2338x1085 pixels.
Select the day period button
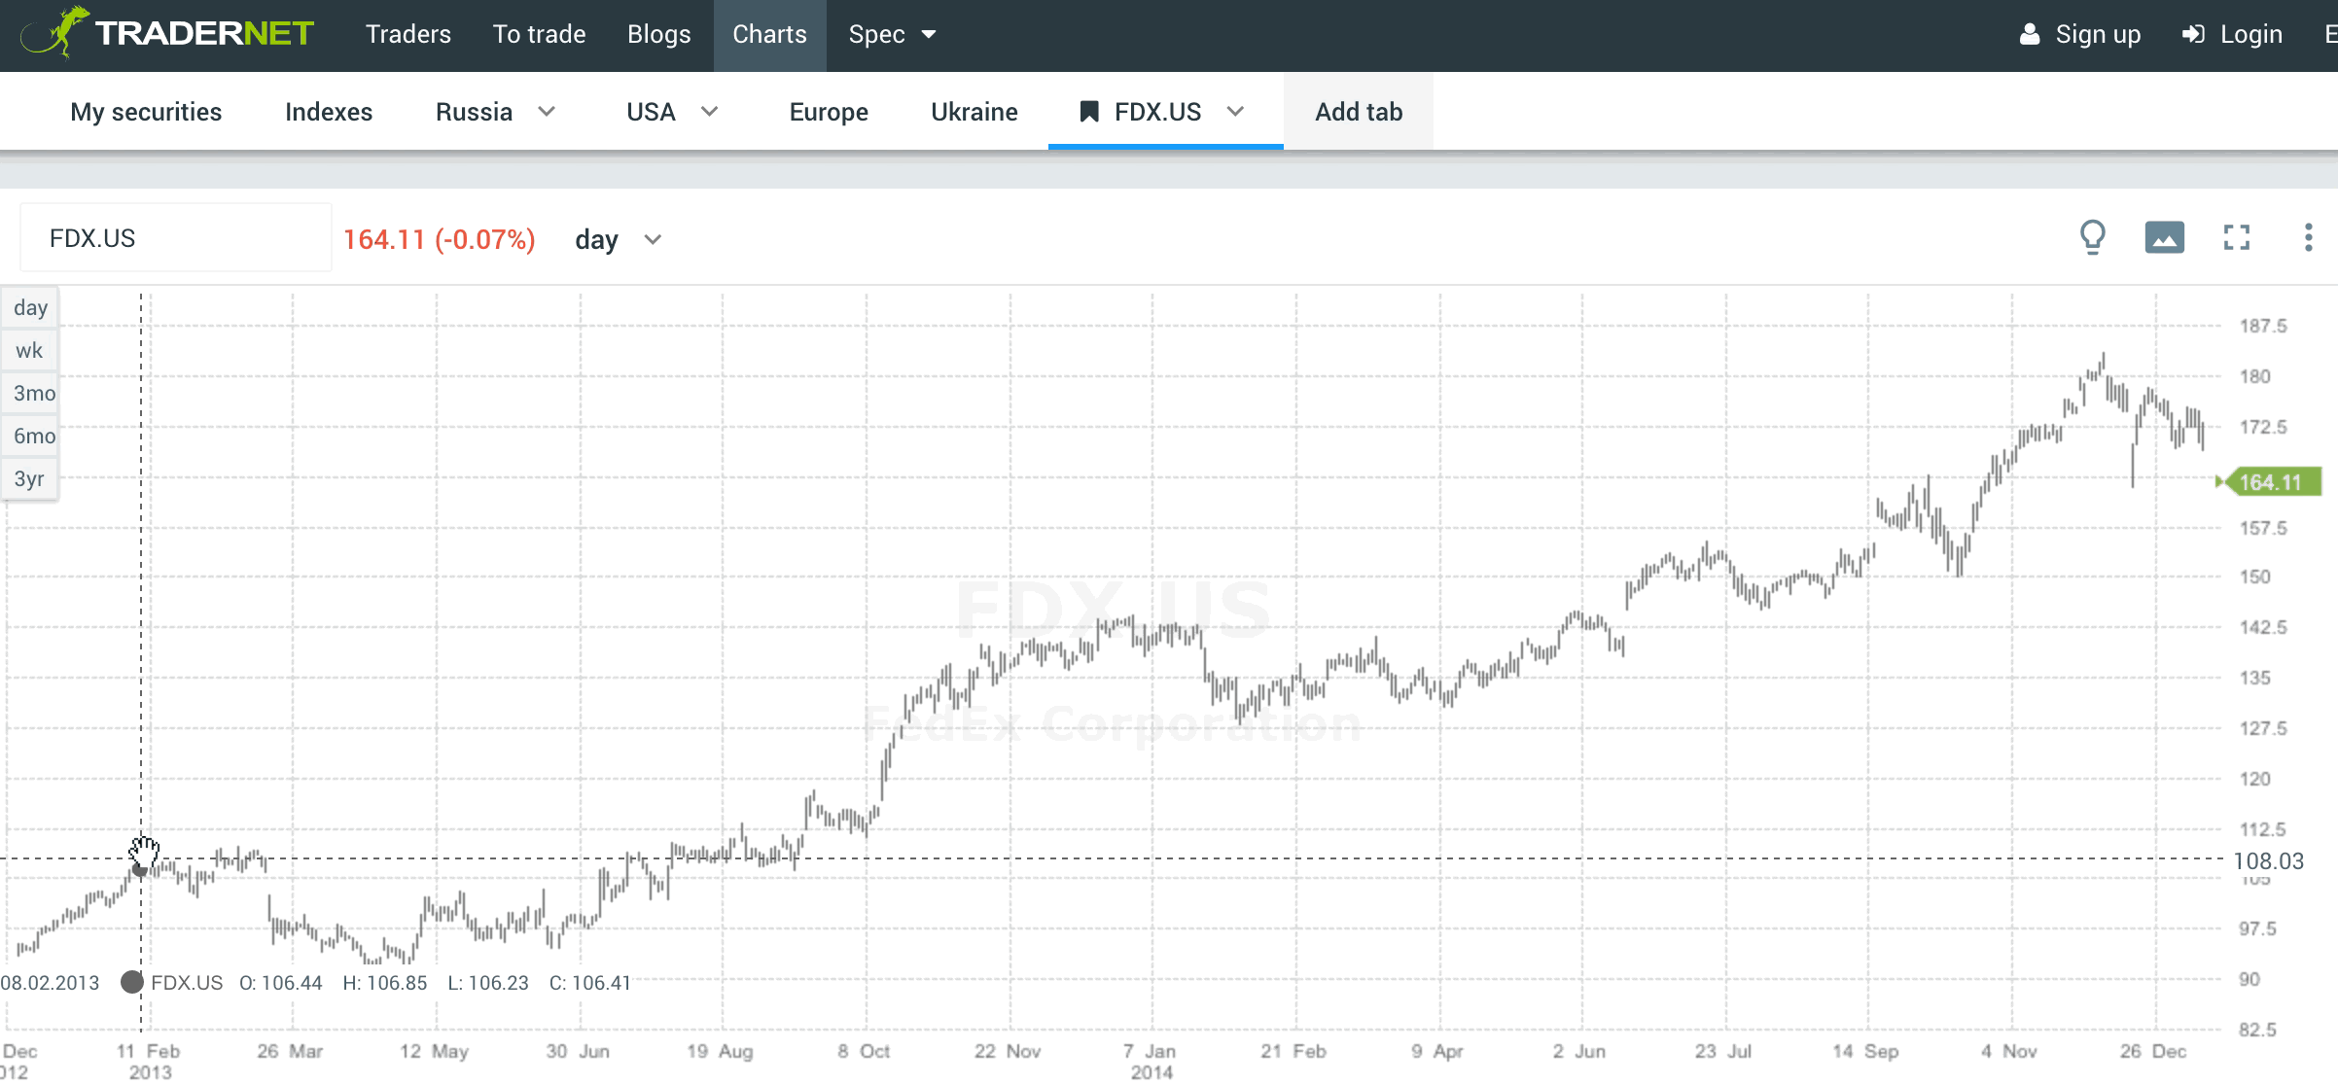pos(30,308)
